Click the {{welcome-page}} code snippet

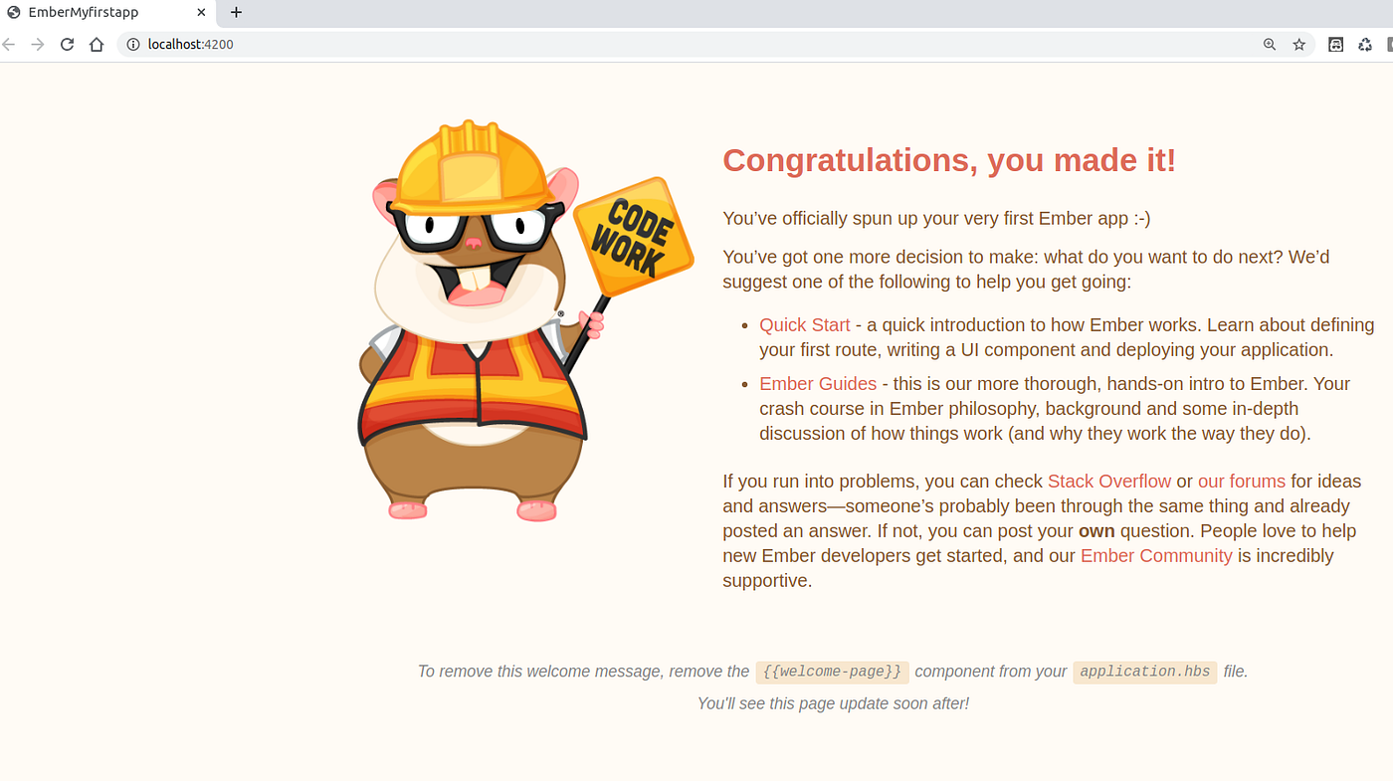tap(832, 672)
